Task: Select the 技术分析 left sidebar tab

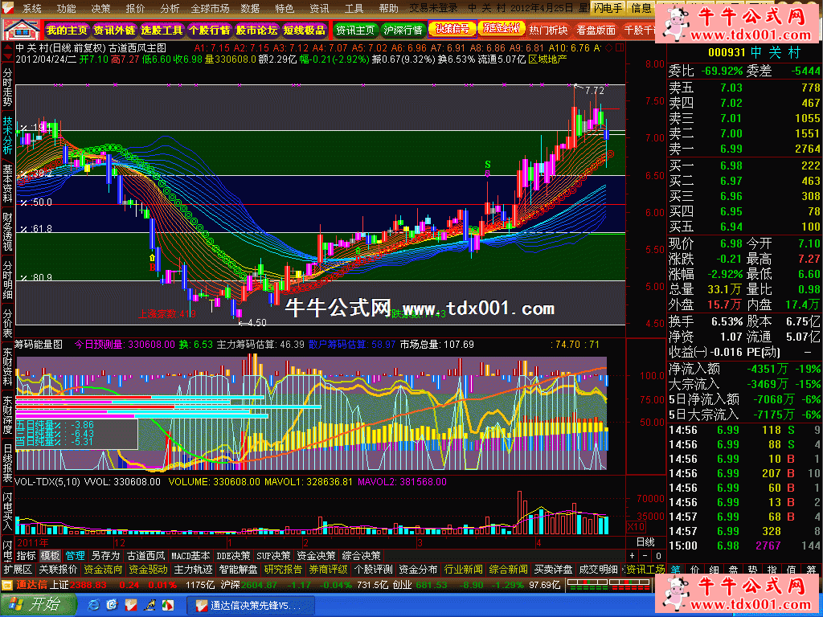Action: pyautogui.click(x=7, y=135)
